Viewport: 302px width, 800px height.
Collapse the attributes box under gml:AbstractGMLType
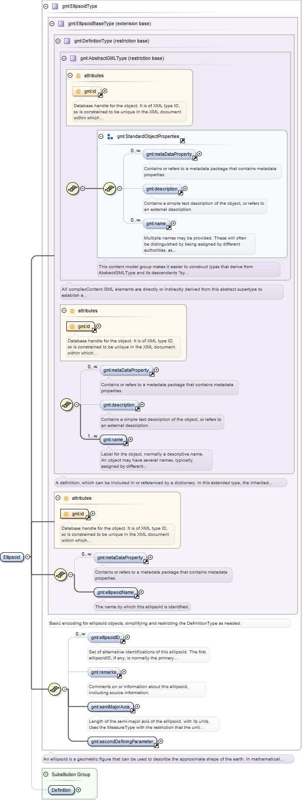click(70, 75)
